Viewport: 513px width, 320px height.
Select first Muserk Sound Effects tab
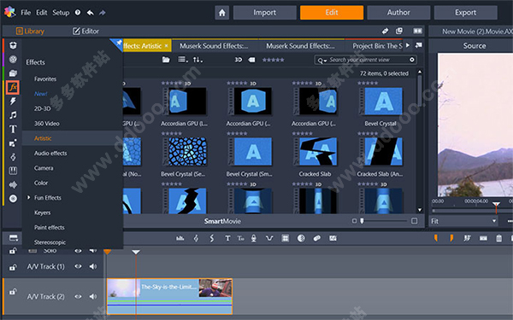tap(214, 46)
